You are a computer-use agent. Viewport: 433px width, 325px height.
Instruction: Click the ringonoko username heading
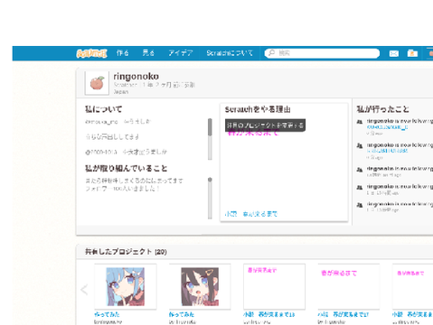click(136, 77)
